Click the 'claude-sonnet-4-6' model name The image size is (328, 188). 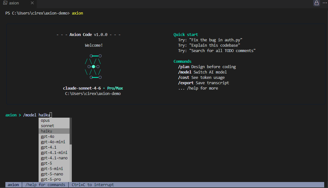coord(82,88)
